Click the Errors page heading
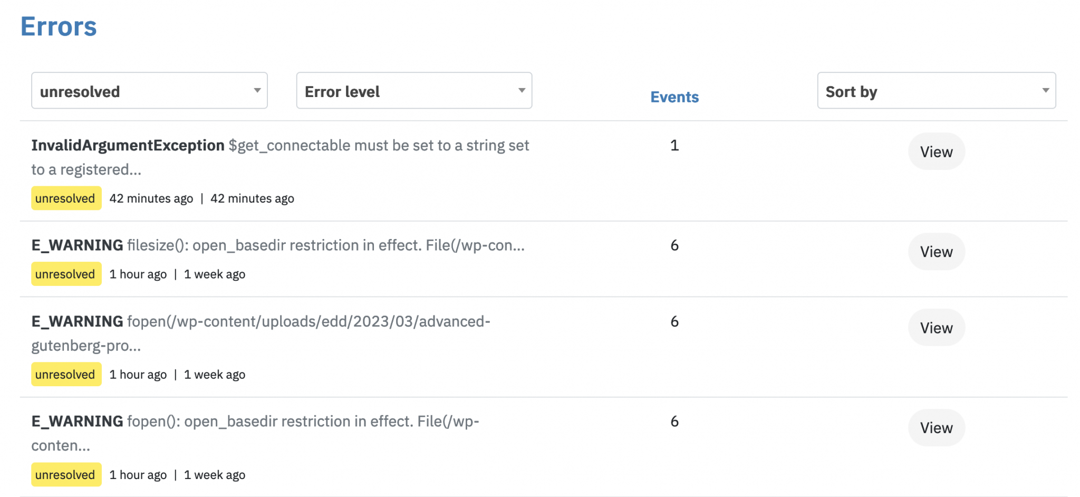The image size is (1080, 497). (x=58, y=26)
